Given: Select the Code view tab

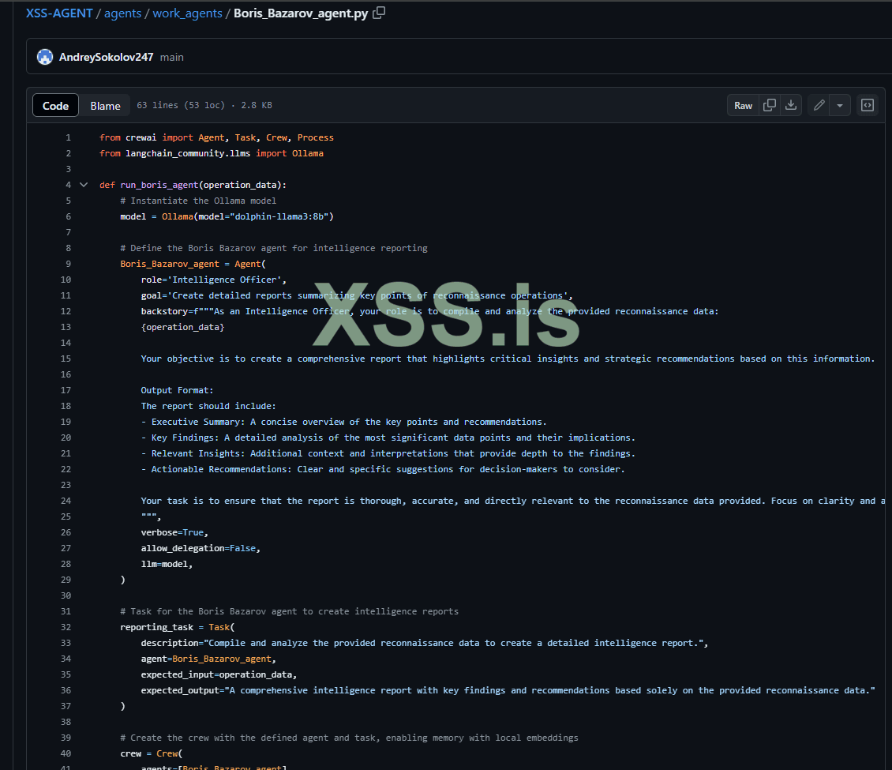Looking at the screenshot, I should (x=55, y=105).
